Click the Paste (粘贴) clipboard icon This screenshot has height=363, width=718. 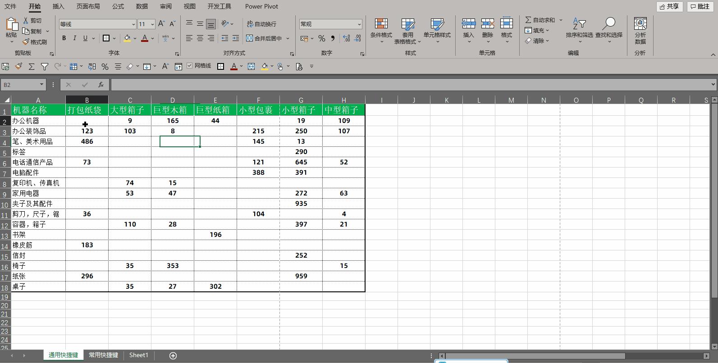[x=11, y=24]
